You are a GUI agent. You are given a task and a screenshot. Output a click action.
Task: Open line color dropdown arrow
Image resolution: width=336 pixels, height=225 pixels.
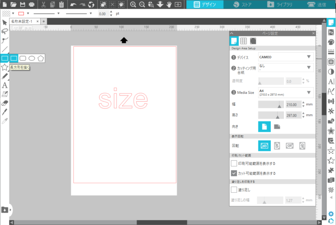coord(28,13)
